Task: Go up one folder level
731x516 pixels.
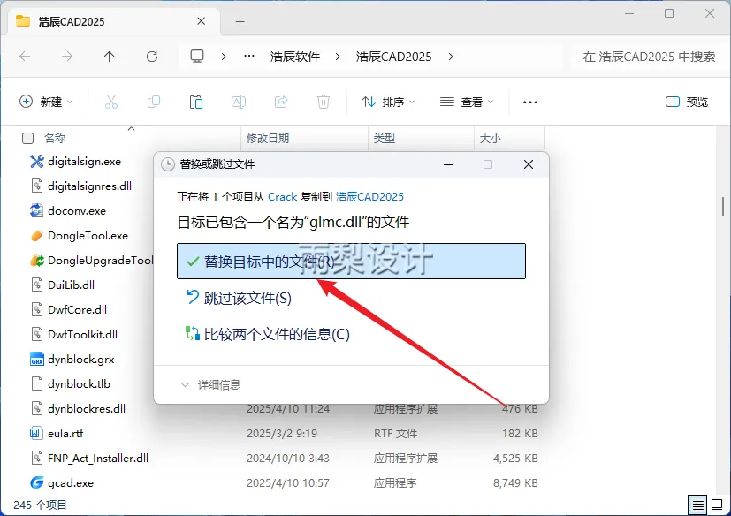Action: [109, 57]
